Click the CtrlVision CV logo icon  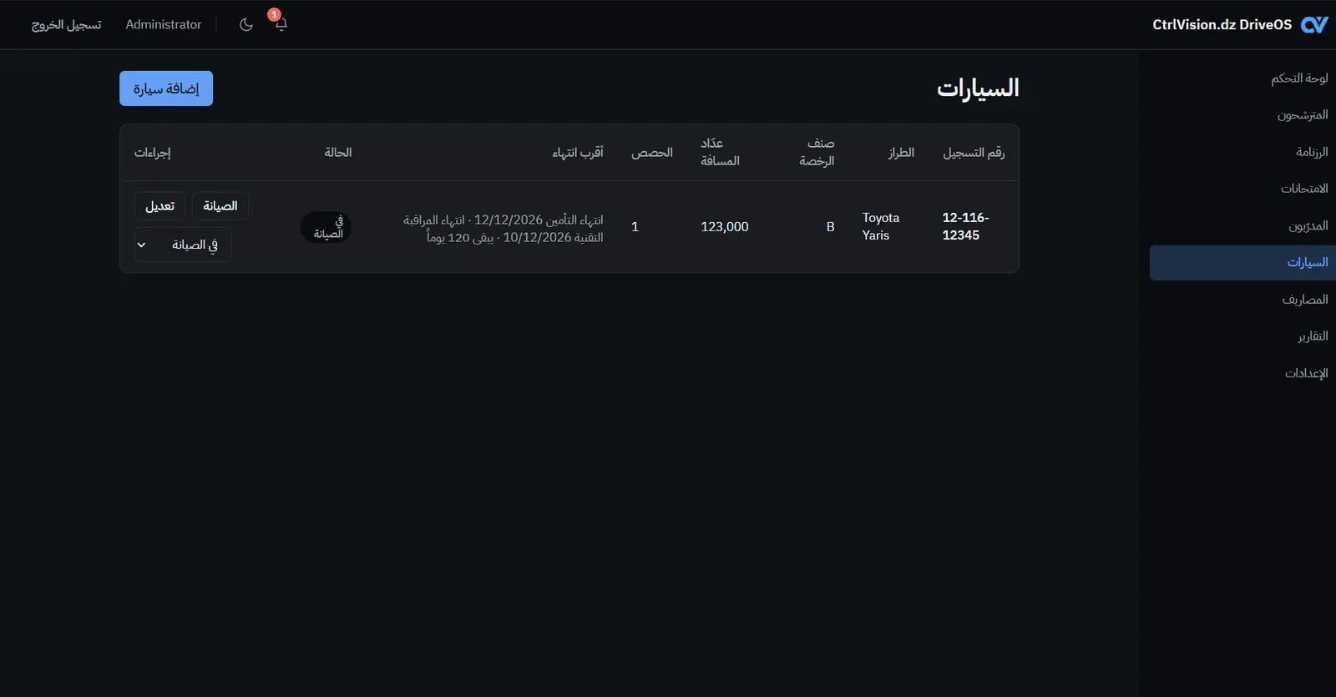click(1314, 25)
